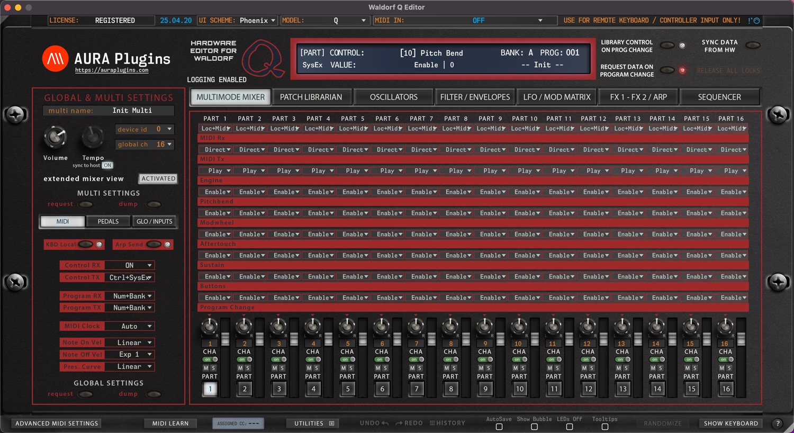The image size is (794, 433).
Task: Select Part 14 button in mixer
Action: (657, 389)
